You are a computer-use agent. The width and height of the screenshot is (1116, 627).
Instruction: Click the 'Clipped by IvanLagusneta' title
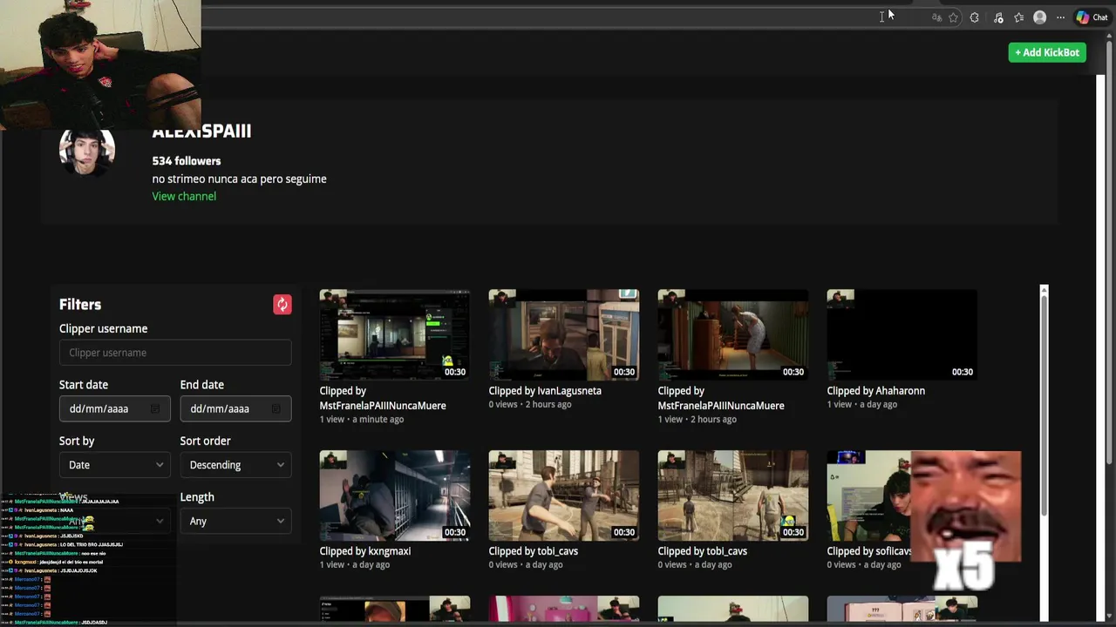[545, 391]
